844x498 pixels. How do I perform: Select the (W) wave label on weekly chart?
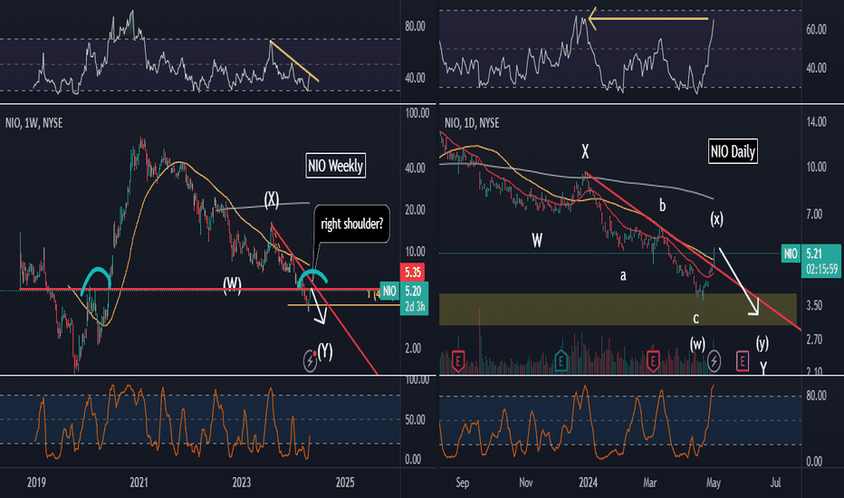[233, 285]
